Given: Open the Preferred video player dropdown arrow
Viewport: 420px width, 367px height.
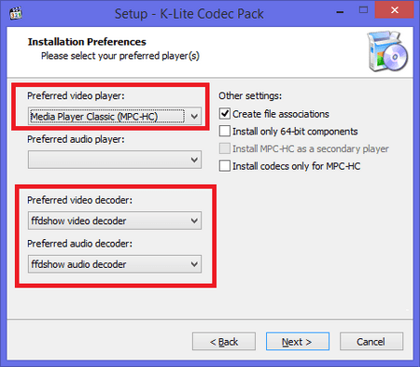Looking at the screenshot, I should tap(194, 117).
